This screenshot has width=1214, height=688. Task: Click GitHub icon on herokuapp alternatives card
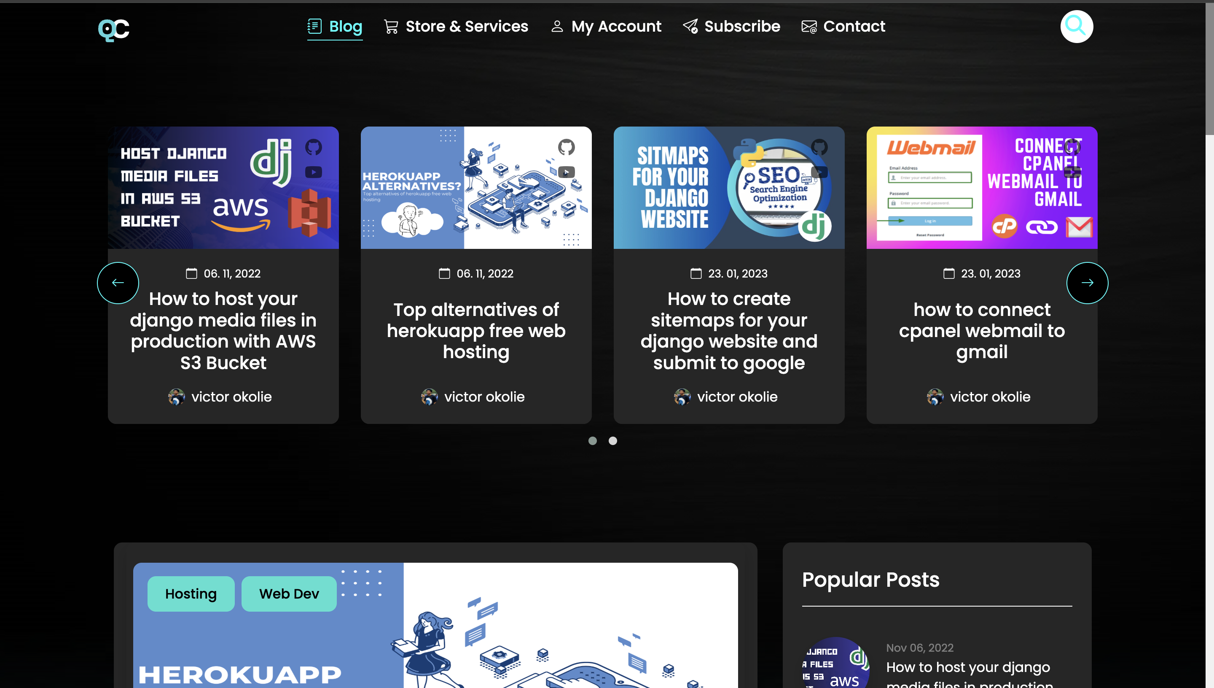point(566,148)
